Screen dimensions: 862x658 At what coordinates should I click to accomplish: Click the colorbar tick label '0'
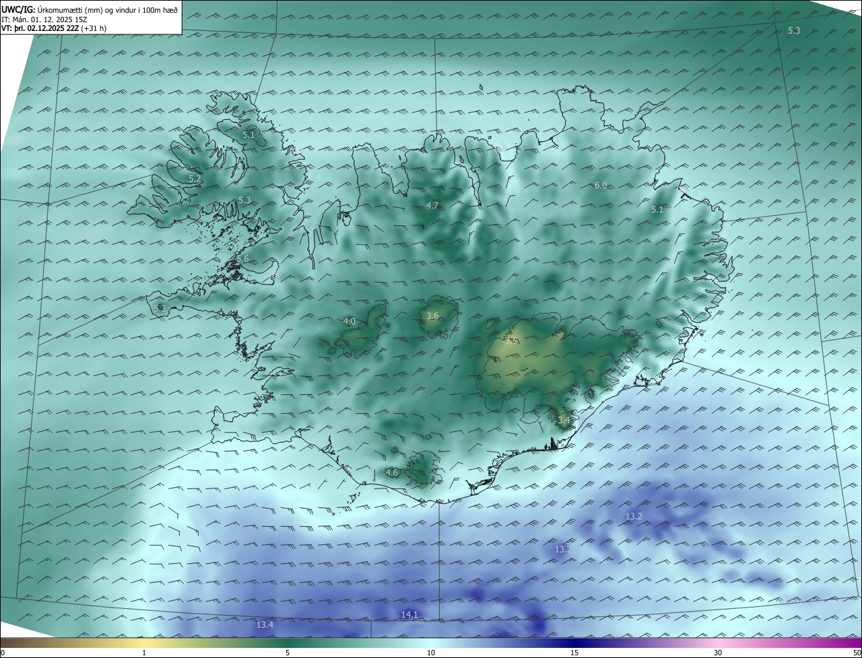tap(3, 653)
